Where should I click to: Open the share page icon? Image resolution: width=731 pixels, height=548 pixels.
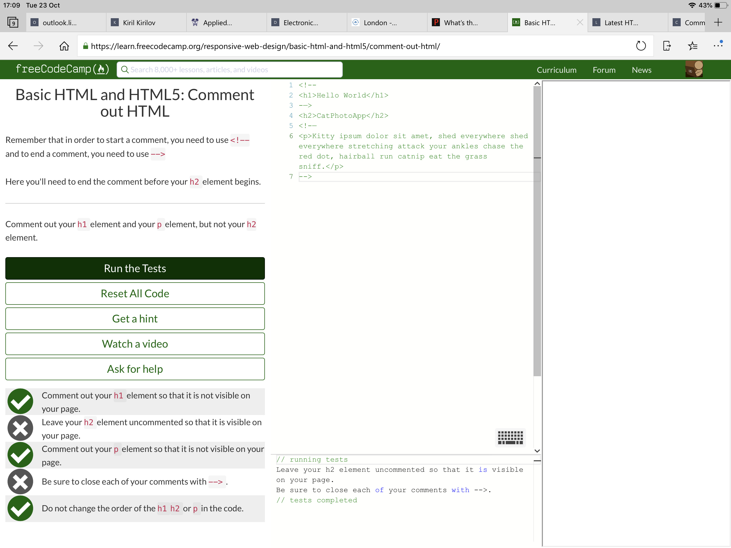667,46
